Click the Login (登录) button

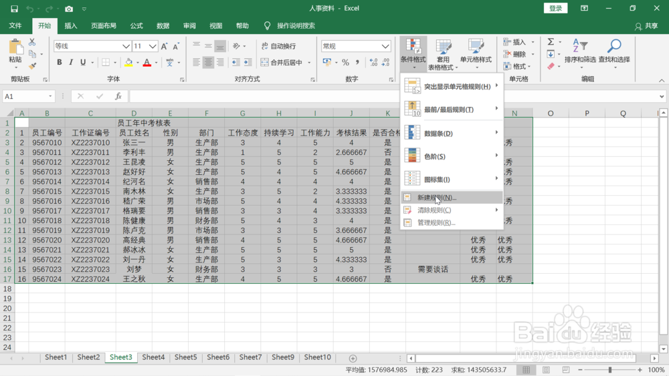[x=555, y=8]
